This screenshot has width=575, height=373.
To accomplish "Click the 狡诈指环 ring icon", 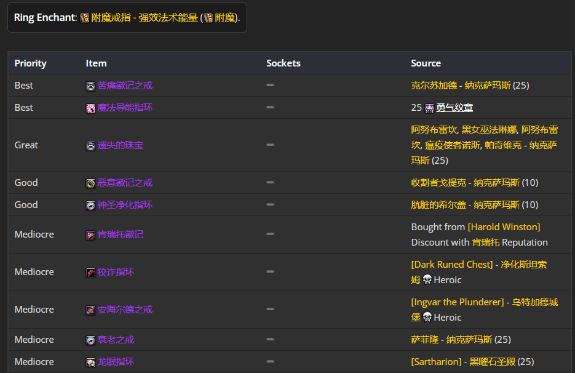I will 90,273.
